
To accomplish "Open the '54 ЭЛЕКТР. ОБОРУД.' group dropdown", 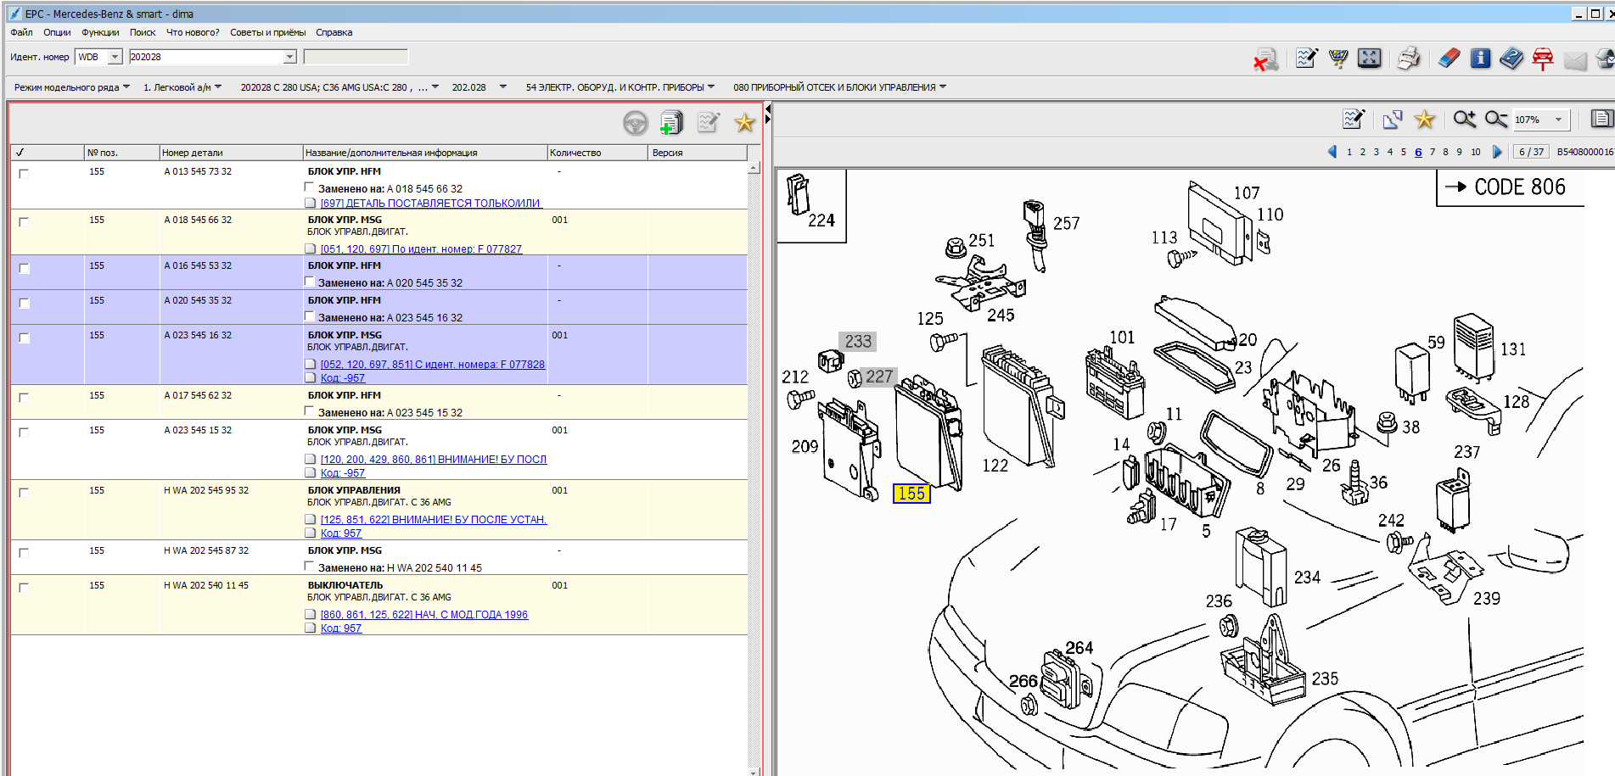I will 620,87.
